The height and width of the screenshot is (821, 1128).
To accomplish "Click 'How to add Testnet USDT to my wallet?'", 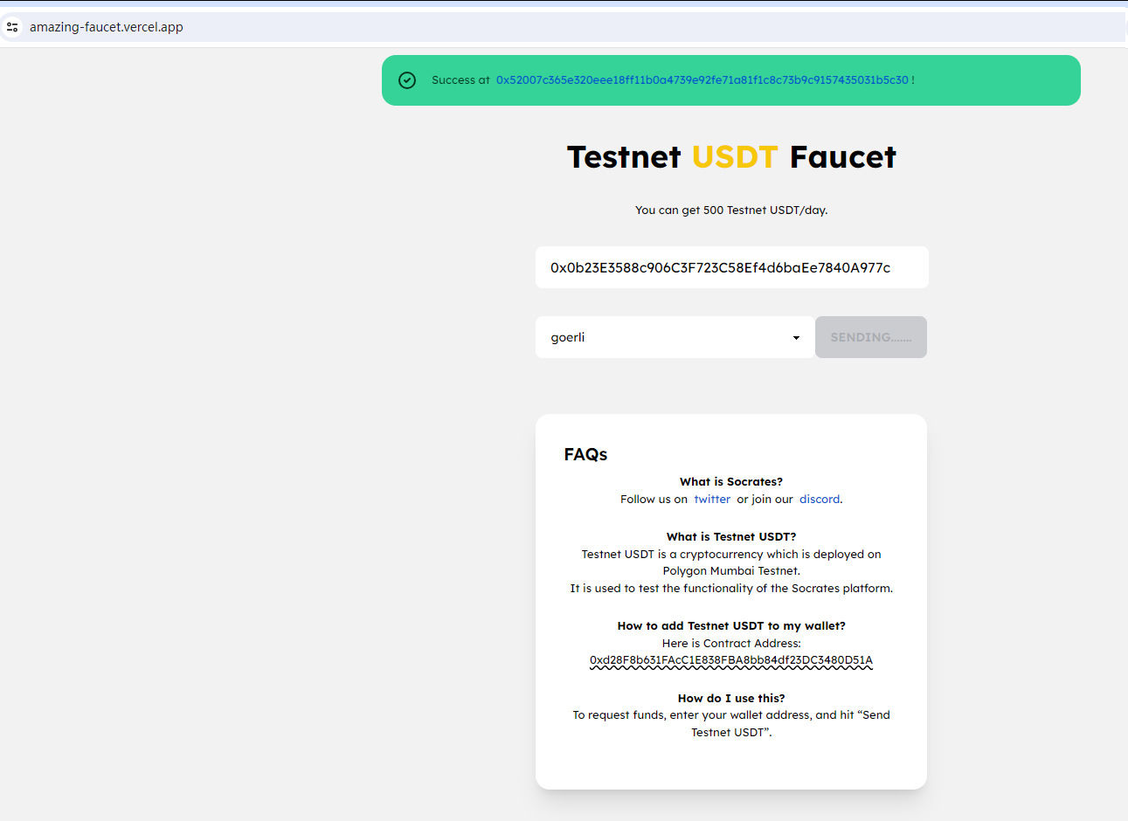I will (730, 625).
